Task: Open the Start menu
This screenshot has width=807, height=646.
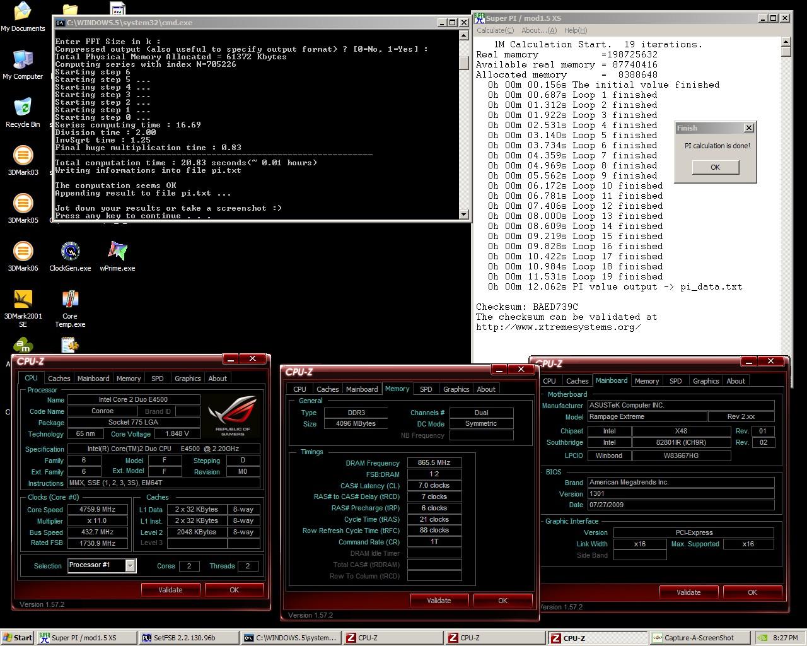Action: pyautogui.click(x=18, y=638)
